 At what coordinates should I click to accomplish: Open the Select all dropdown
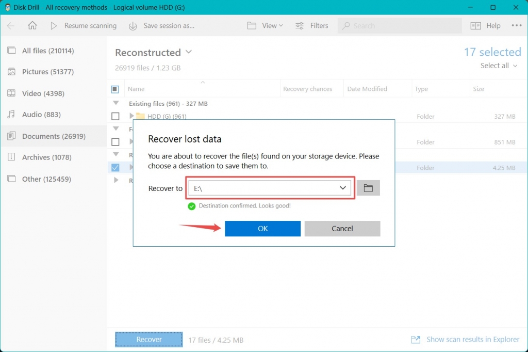coord(497,66)
